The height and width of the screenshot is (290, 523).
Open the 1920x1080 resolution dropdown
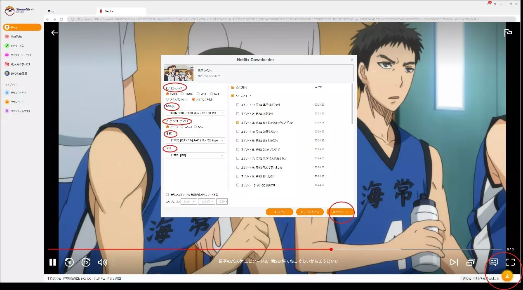[x=195, y=113]
